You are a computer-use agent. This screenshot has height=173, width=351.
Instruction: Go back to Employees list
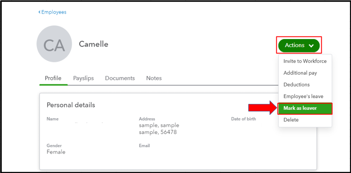(52, 12)
